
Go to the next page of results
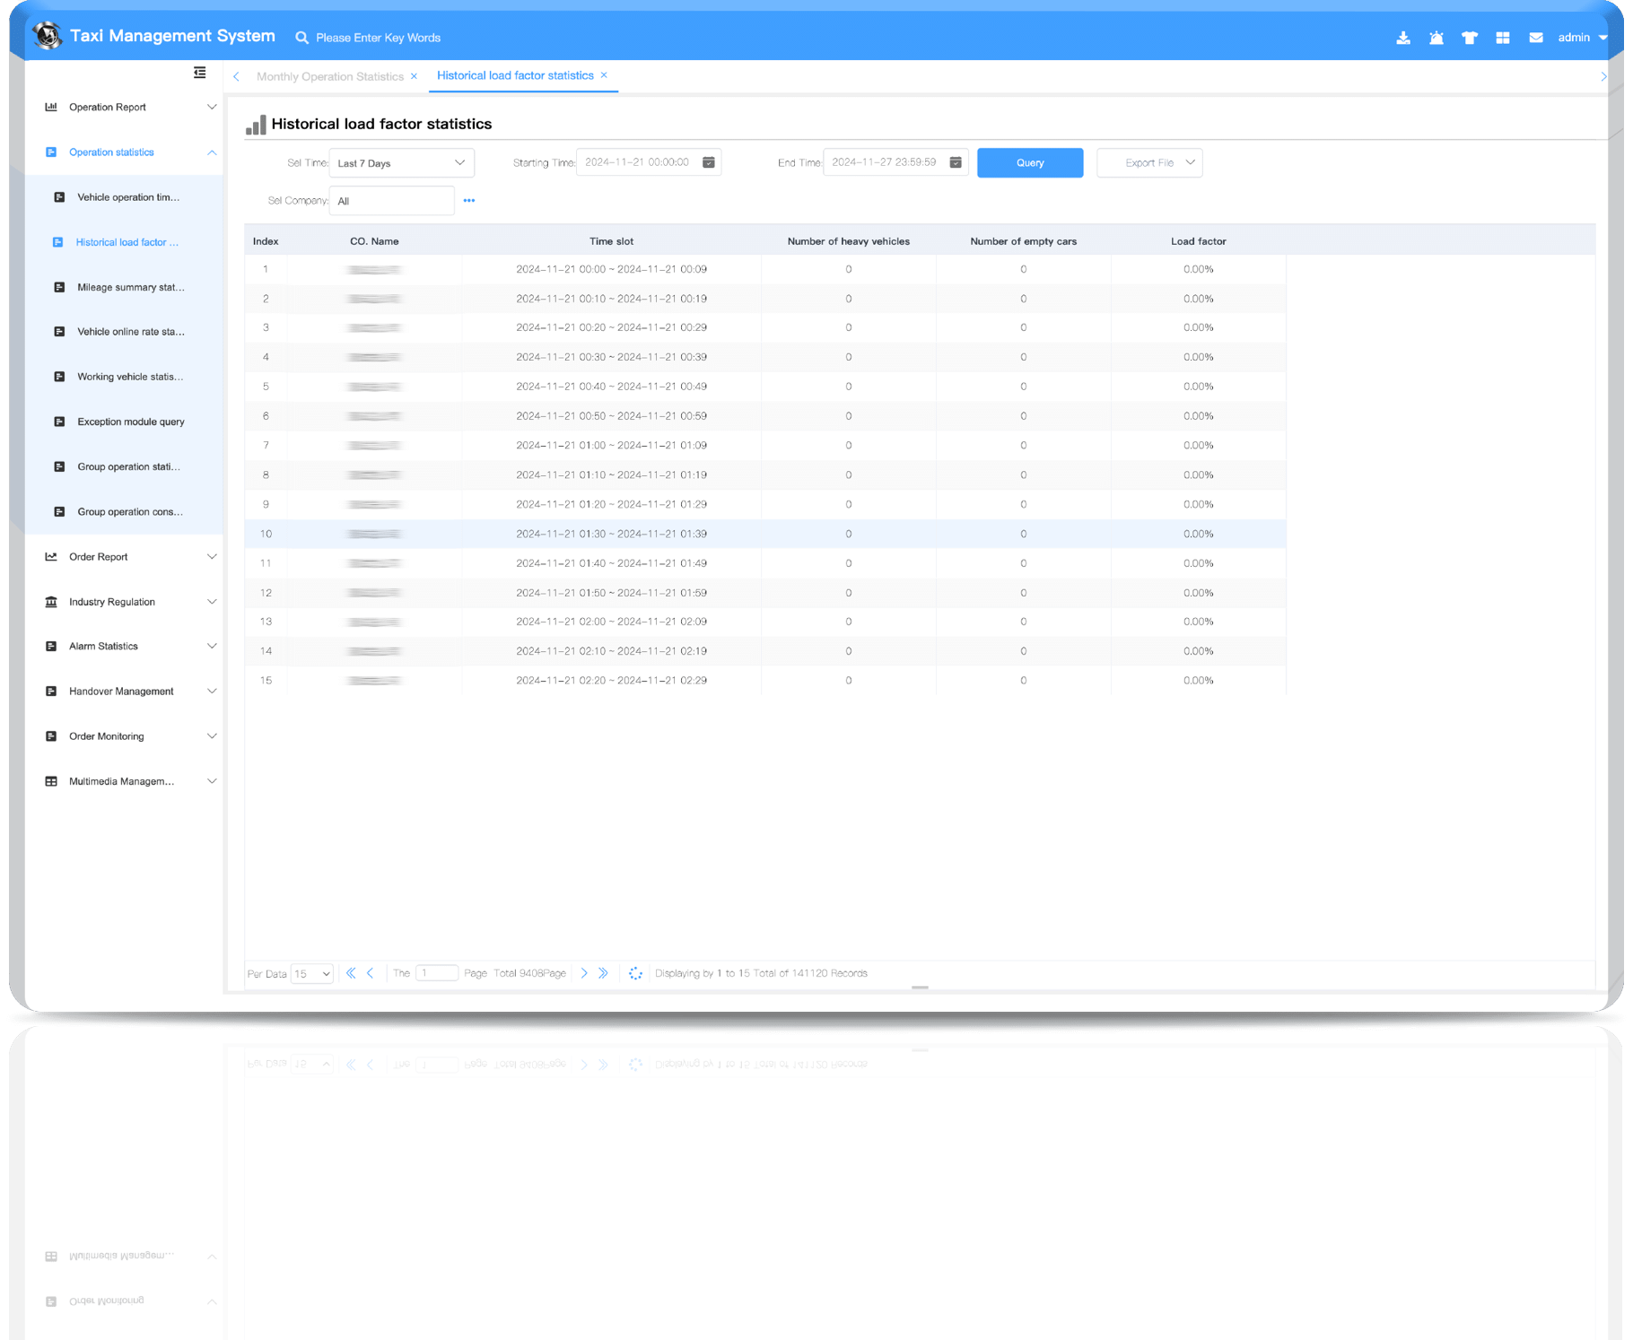(x=584, y=973)
